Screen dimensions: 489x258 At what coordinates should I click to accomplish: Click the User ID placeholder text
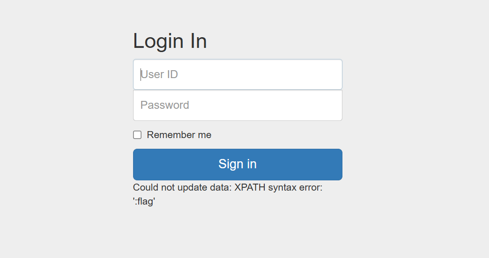(159, 74)
